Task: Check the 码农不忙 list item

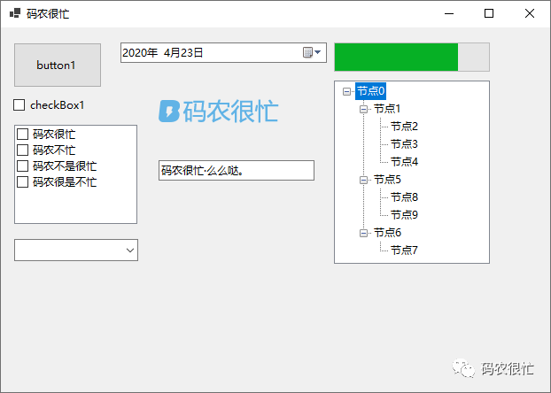Action: [x=22, y=150]
